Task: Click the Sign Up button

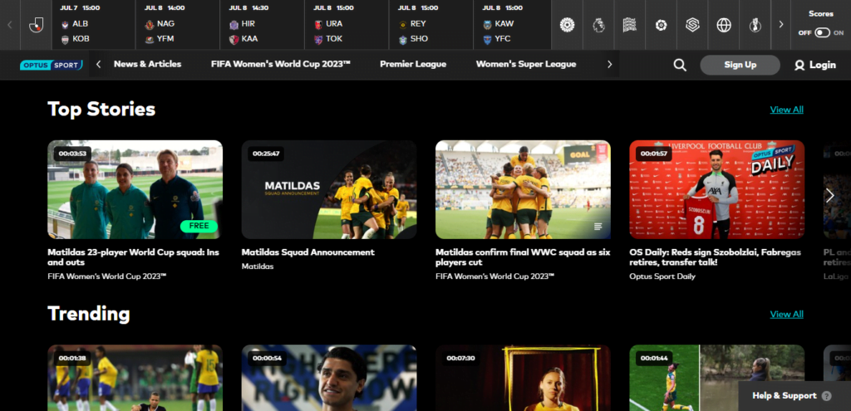Action: click(740, 65)
